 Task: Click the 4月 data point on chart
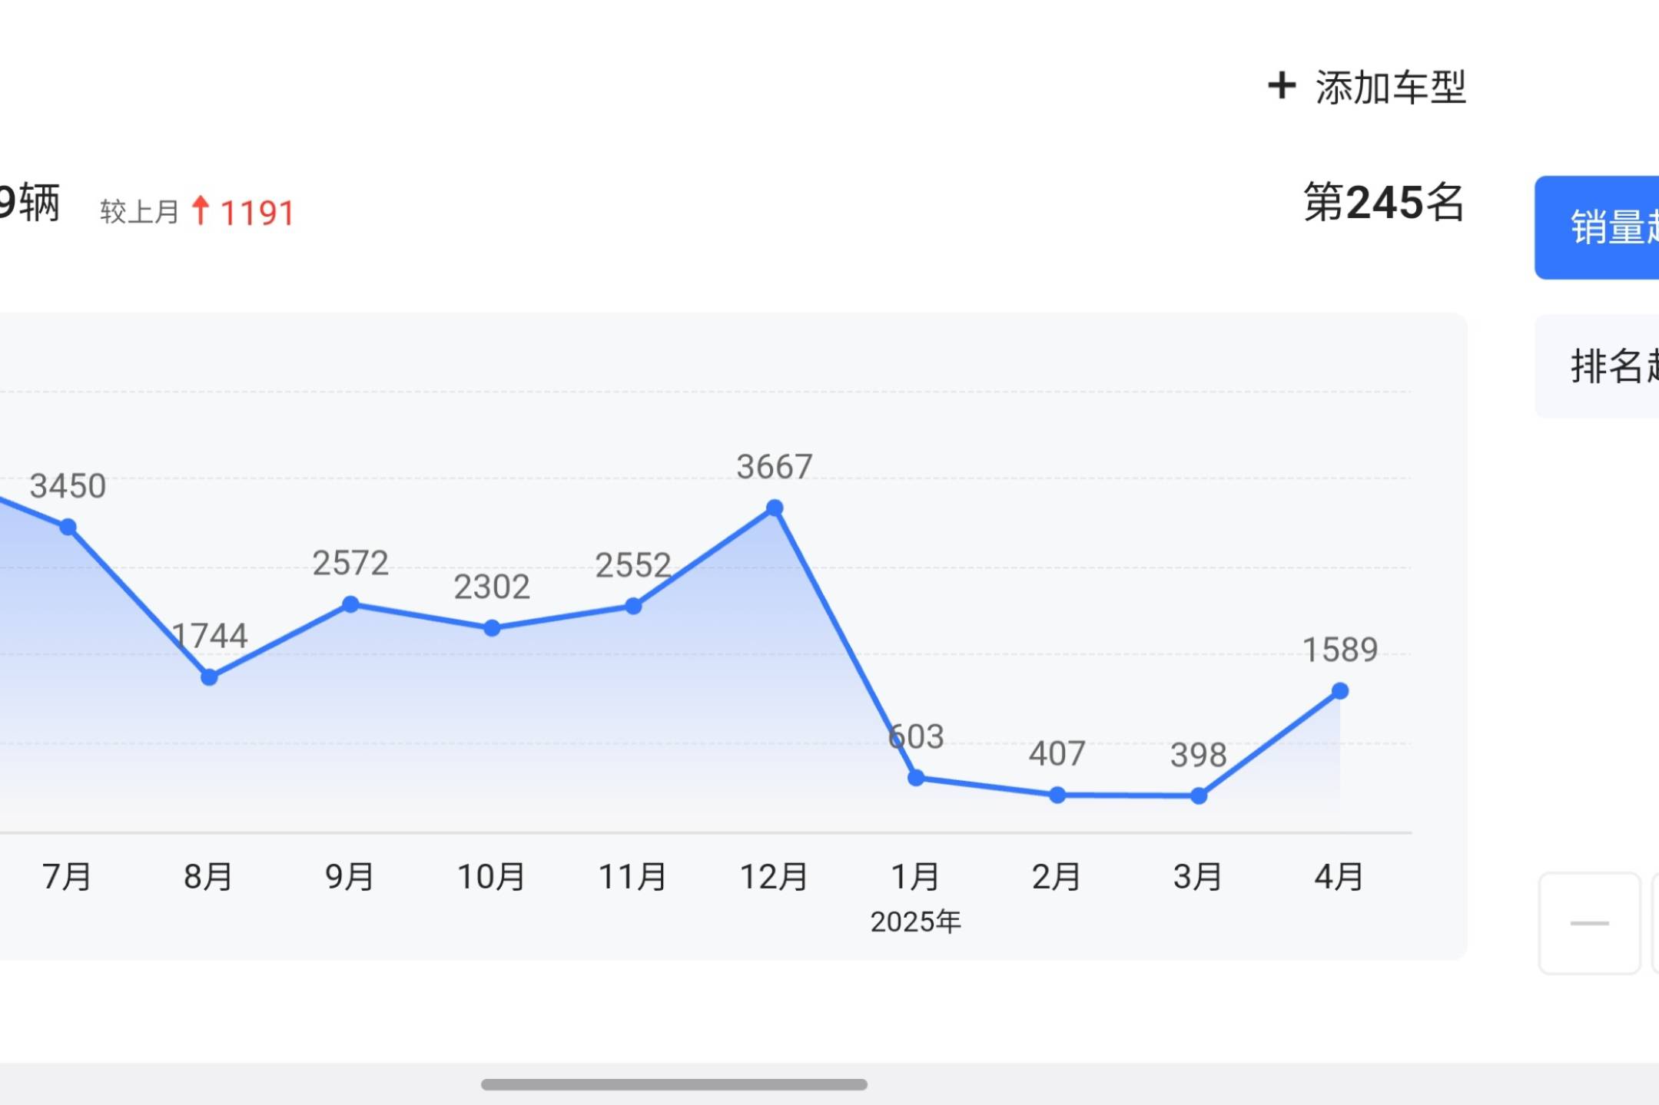tap(1339, 691)
